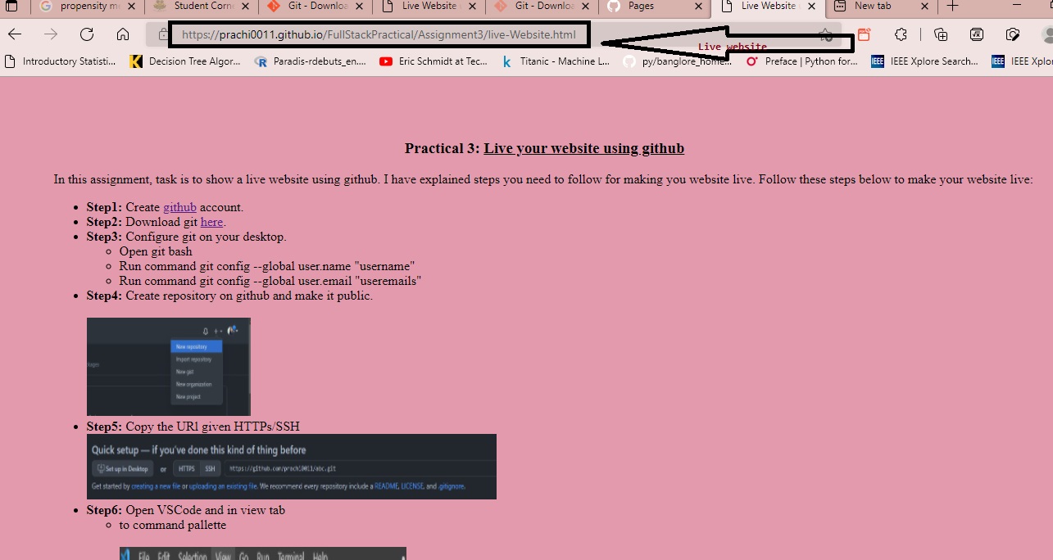The width and height of the screenshot is (1053, 560).
Task: Open new tab with plus button
Action: (x=952, y=7)
